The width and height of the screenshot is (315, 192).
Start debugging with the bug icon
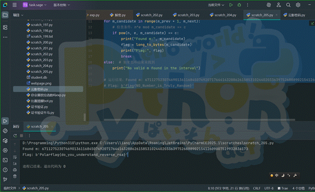pyautogui.click(x=239, y=5)
